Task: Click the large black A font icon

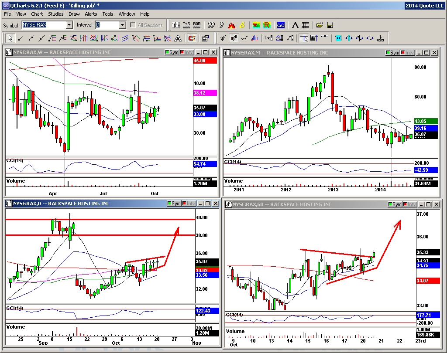Action: pos(295,25)
